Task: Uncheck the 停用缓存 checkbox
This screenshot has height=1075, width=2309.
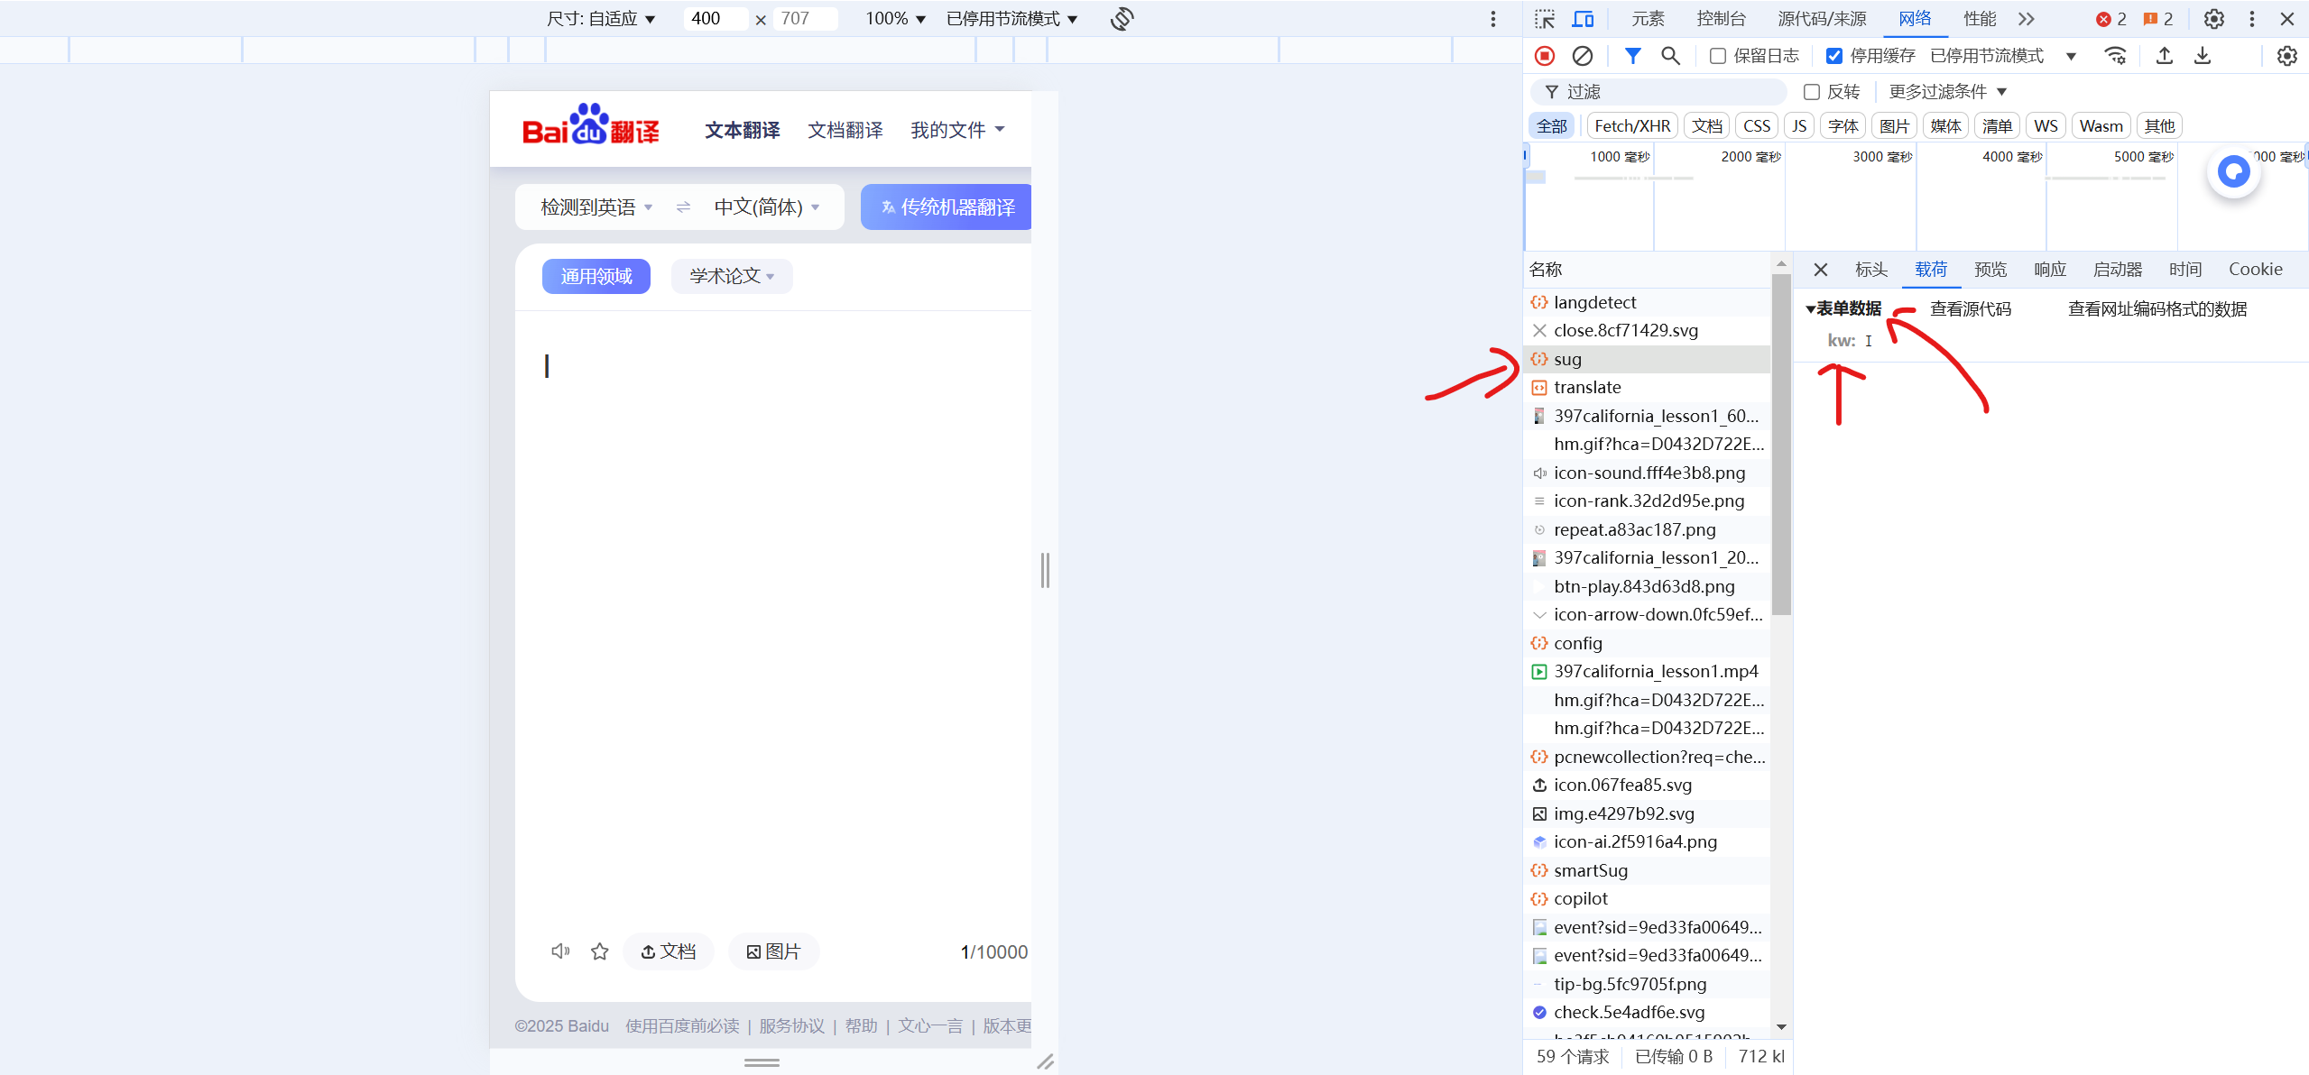Action: pyautogui.click(x=1833, y=56)
